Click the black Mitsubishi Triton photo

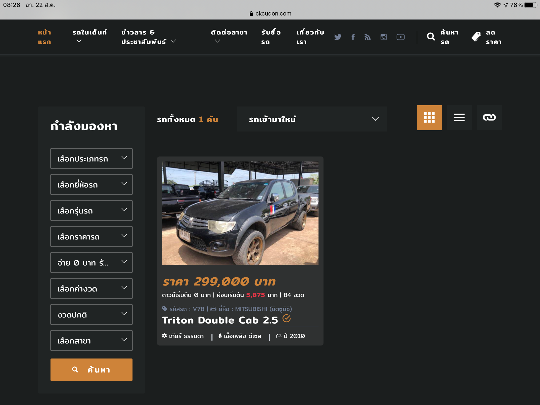click(x=240, y=213)
